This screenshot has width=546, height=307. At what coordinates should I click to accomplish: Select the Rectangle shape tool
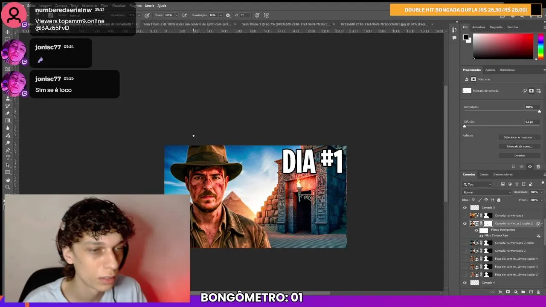pyautogui.click(x=8, y=172)
